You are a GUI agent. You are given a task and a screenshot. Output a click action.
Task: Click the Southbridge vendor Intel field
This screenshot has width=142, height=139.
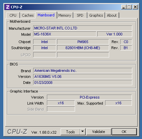click(45, 48)
